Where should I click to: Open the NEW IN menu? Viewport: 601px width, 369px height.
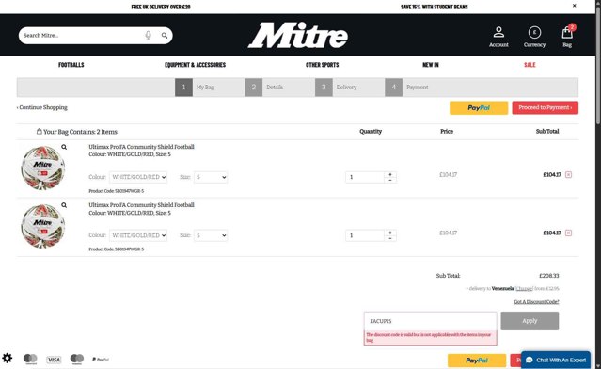[x=431, y=65]
